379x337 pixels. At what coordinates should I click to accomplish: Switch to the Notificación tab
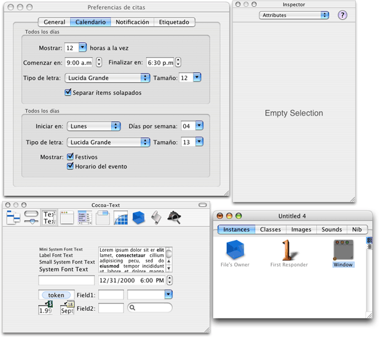pos(132,22)
